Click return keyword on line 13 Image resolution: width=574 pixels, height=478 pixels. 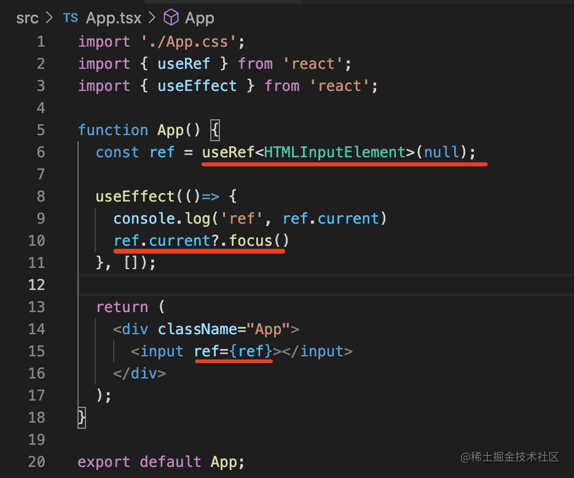pos(122,307)
